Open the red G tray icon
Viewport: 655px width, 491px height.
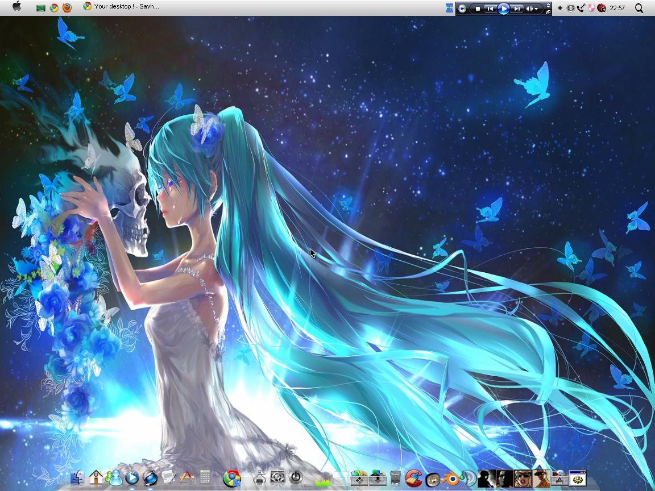coord(602,8)
